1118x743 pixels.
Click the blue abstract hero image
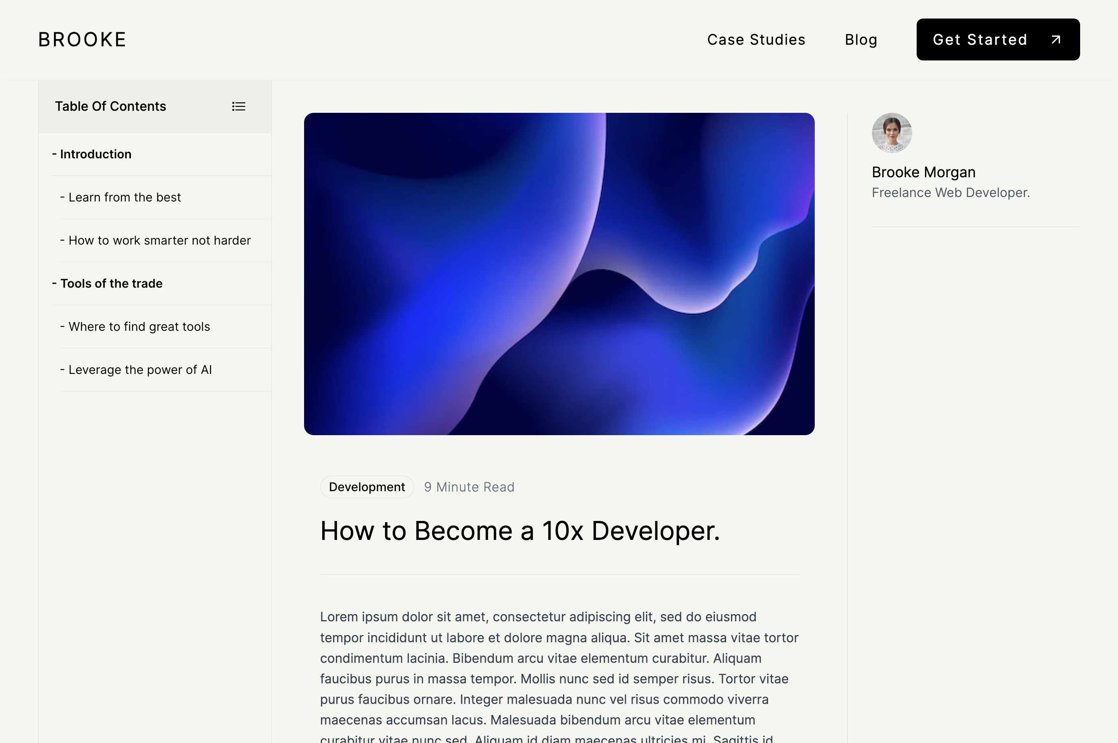pyautogui.click(x=559, y=274)
